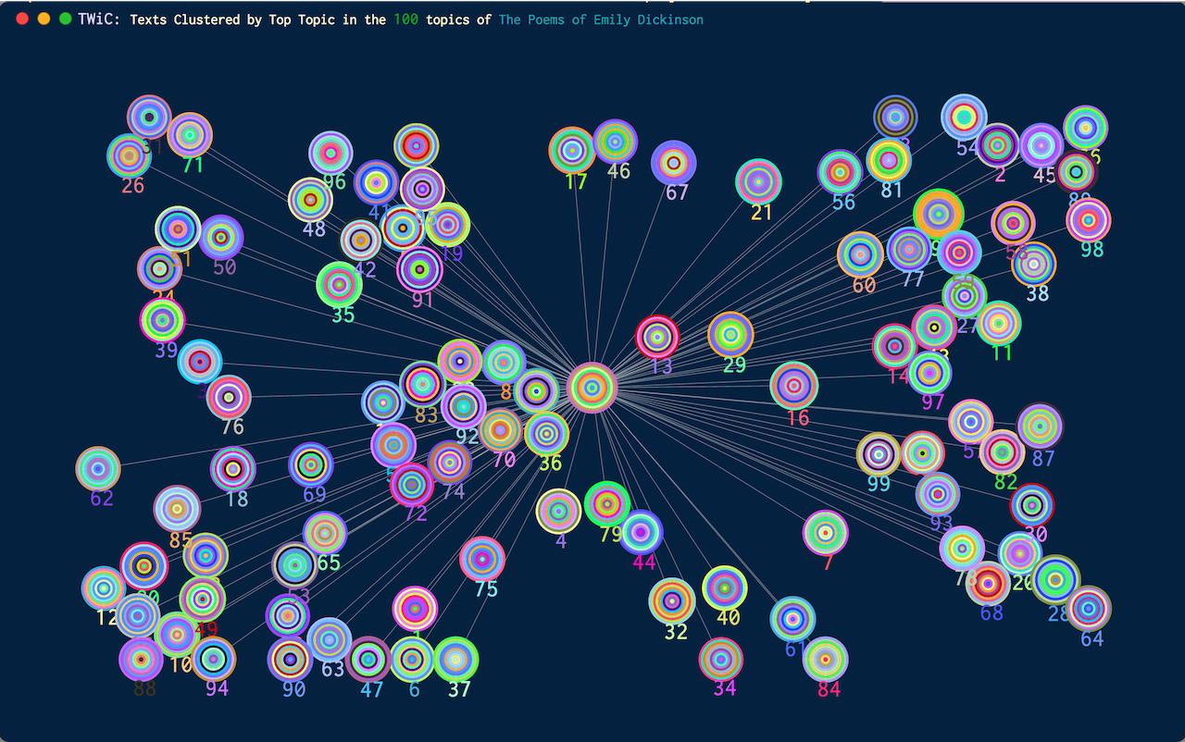Select topic cluster bullseye labeled 71
This screenshot has width=1185, height=742.
pyautogui.click(x=190, y=135)
